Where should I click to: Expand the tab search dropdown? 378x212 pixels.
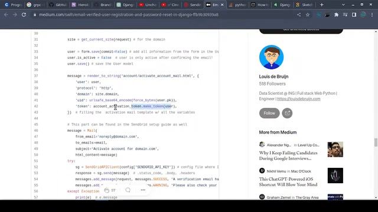point(343,5)
